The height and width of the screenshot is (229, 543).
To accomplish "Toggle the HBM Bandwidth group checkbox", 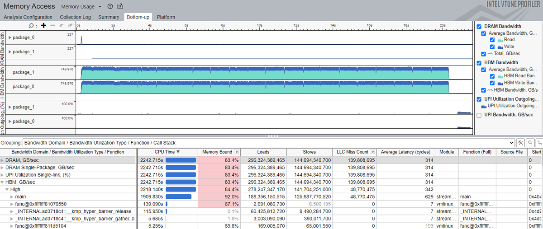I will pos(480,62).
